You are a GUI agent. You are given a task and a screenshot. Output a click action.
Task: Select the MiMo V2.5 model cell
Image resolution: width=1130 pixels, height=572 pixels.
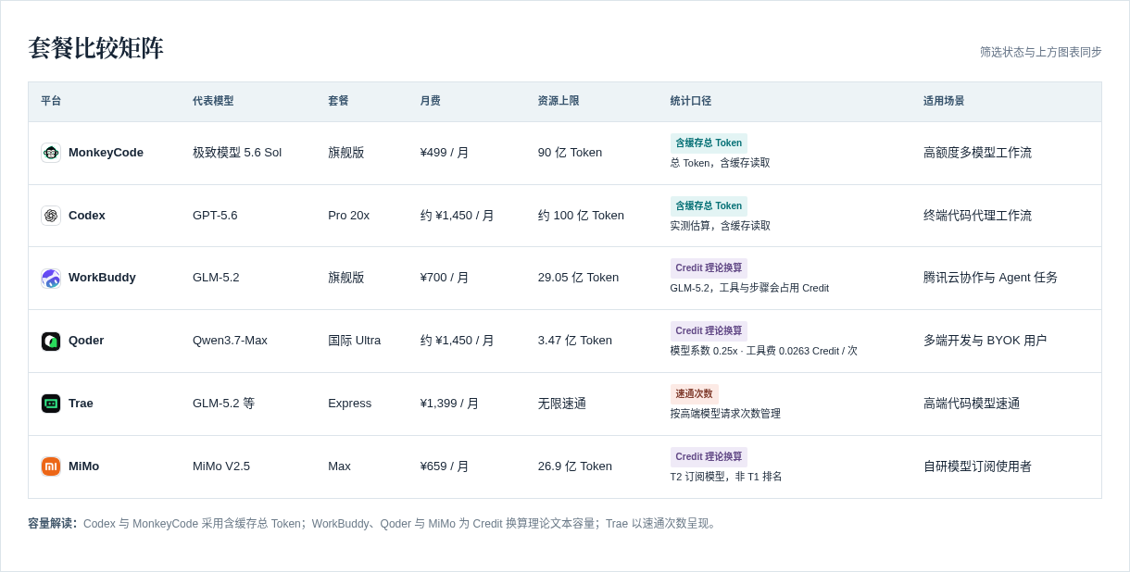(x=221, y=466)
